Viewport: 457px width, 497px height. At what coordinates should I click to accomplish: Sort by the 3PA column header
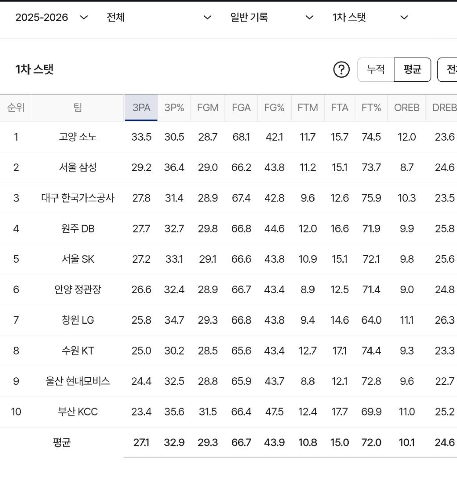pyautogui.click(x=141, y=108)
